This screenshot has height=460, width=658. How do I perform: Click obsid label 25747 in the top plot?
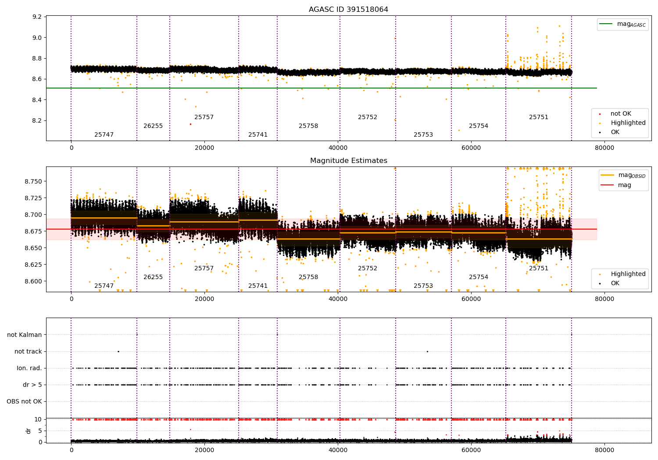pyautogui.click(x=104, y=134)
